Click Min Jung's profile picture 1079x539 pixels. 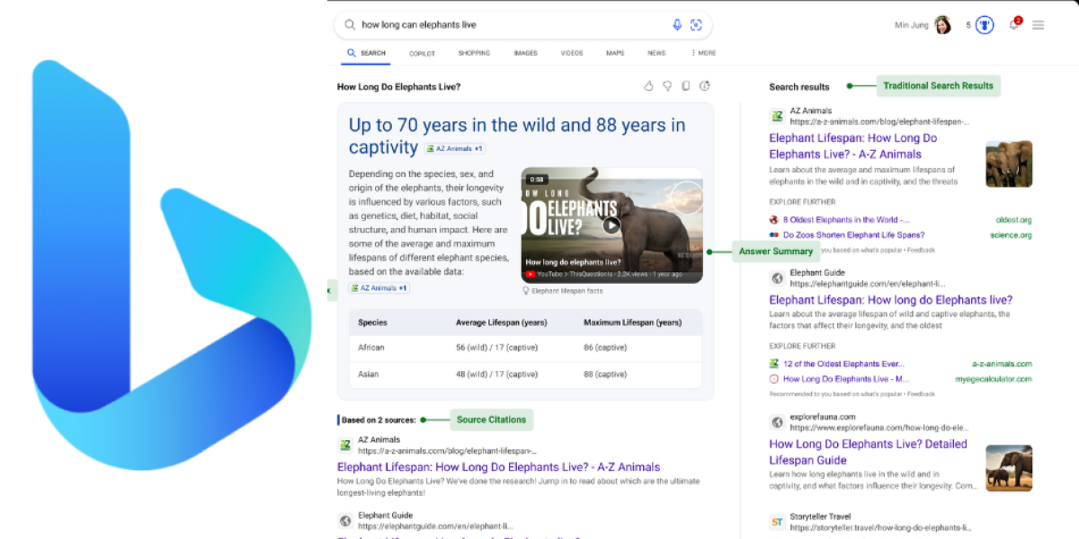(942, 24)
